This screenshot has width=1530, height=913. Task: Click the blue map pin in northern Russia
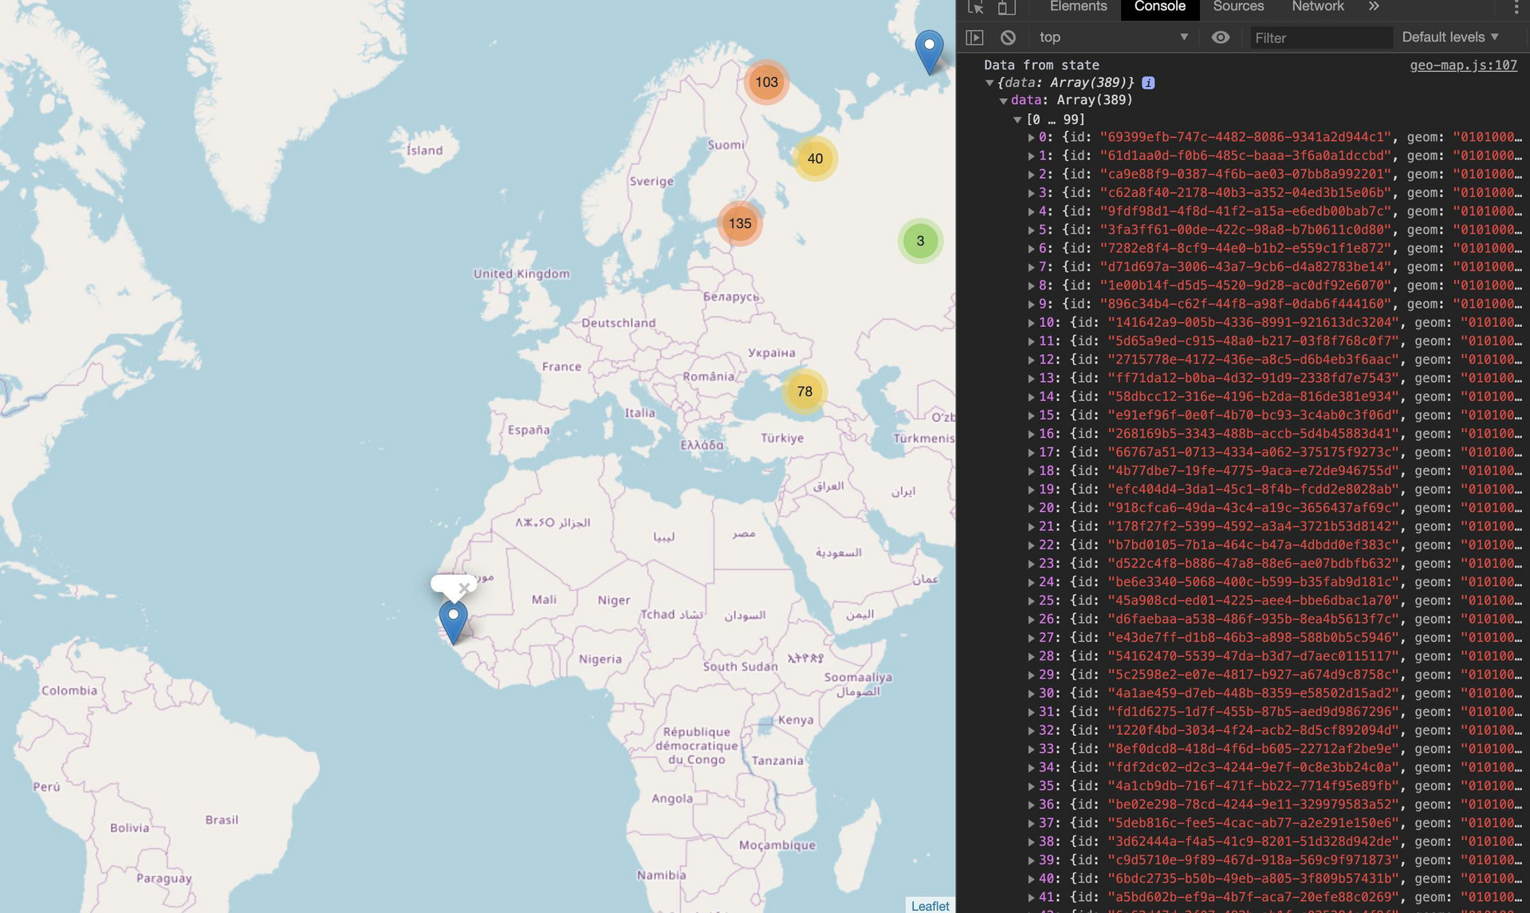[x=929, y=52]
